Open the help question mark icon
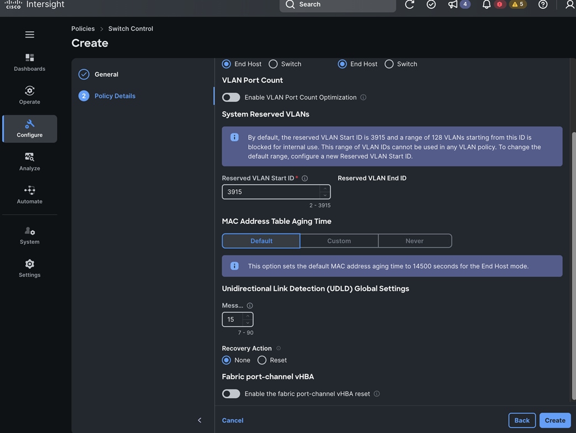This screenshot has height=433, width=576. (543, 4)
